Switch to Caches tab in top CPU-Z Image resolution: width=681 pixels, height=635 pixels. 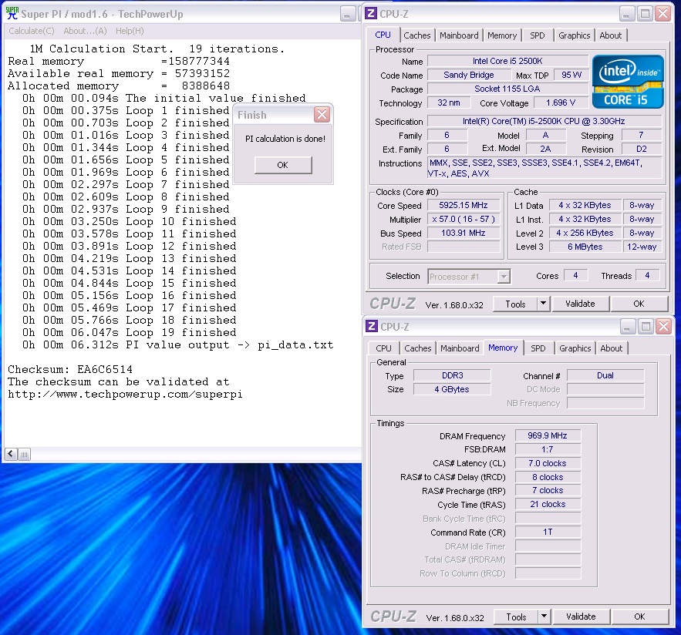(417, 35)
